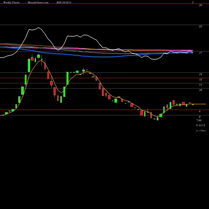Screen dimensions: 209x209
Task: Click the "BSE 531211" symbol label
Action: point(64,3)
